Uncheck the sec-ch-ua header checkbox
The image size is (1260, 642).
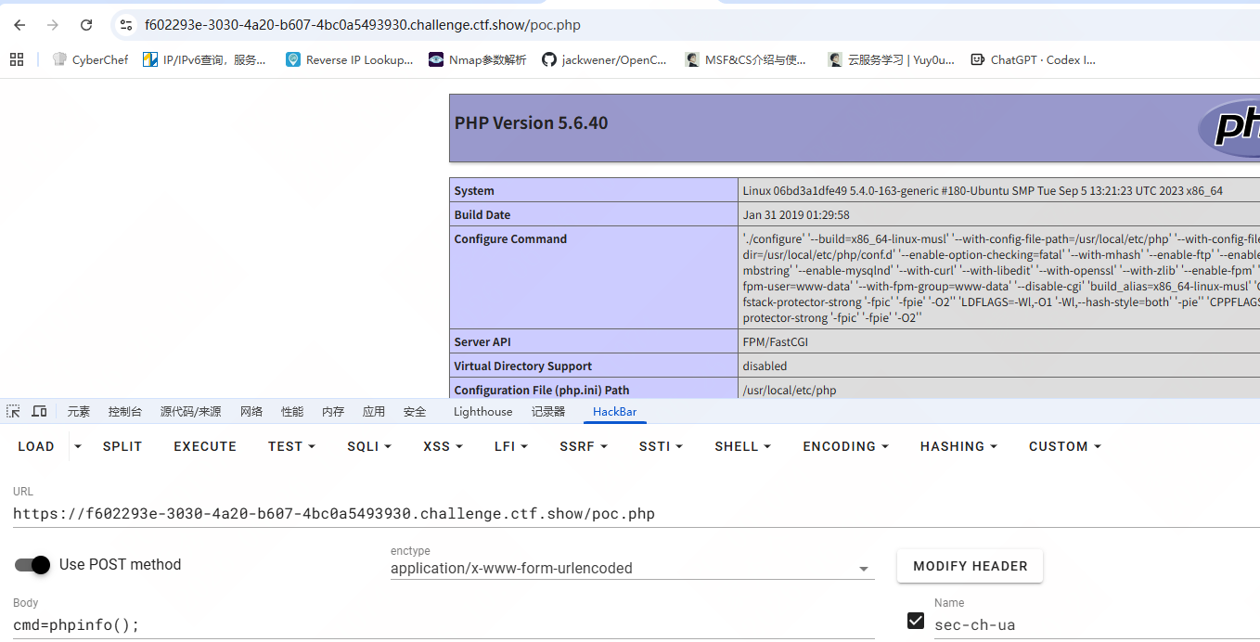pos(916,621)
